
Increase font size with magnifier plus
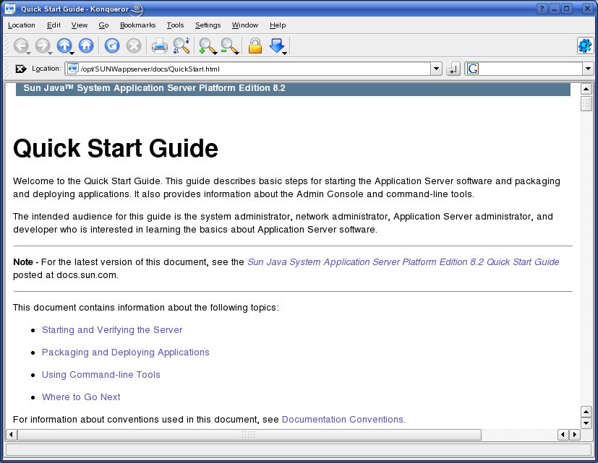point(208,46)
